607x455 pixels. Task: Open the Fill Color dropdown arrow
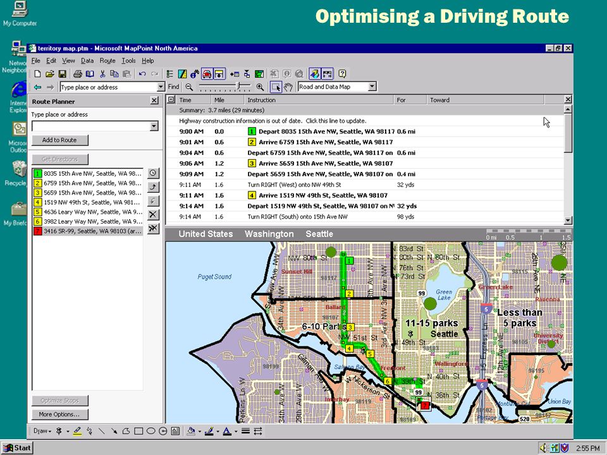tap(200, 432)
